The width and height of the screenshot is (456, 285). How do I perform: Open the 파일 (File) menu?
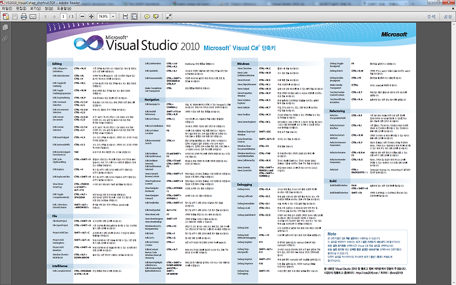click(7, 9)
